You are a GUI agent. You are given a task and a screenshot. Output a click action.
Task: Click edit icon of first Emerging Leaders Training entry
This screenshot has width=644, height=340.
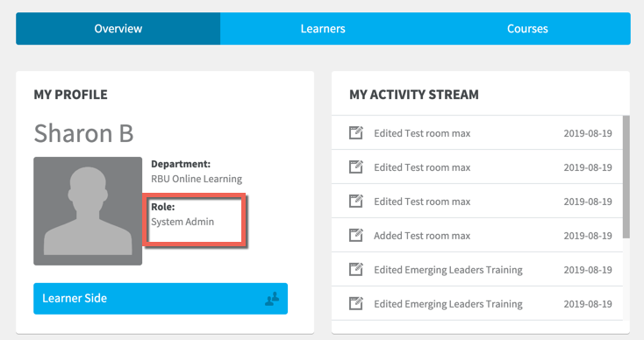(356, 269)
